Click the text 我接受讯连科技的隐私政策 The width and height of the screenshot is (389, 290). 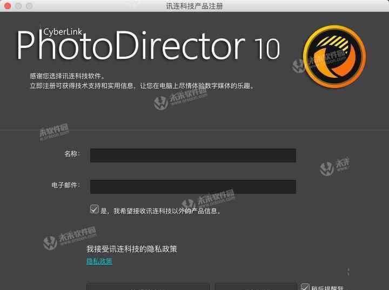132,249
